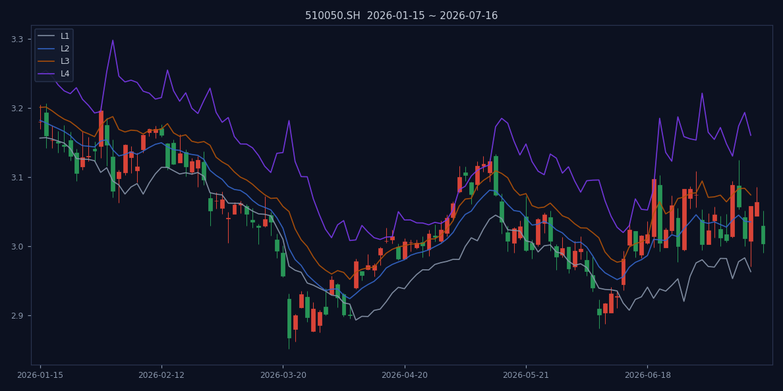Click the last green candlestick on the chart
This screenshot has width=783, height=391.
coord(763,235)
